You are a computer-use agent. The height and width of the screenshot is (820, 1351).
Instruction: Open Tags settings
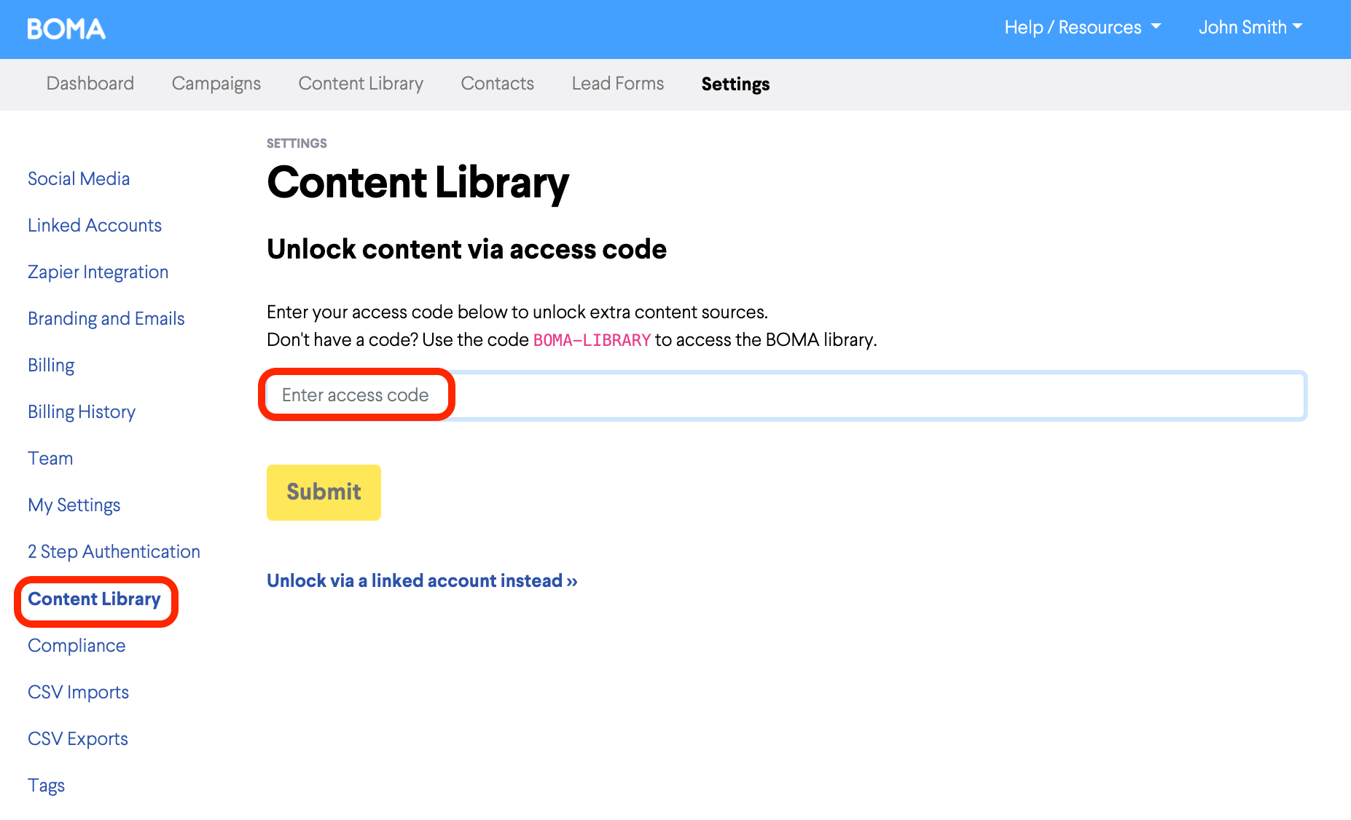point(46,785)
